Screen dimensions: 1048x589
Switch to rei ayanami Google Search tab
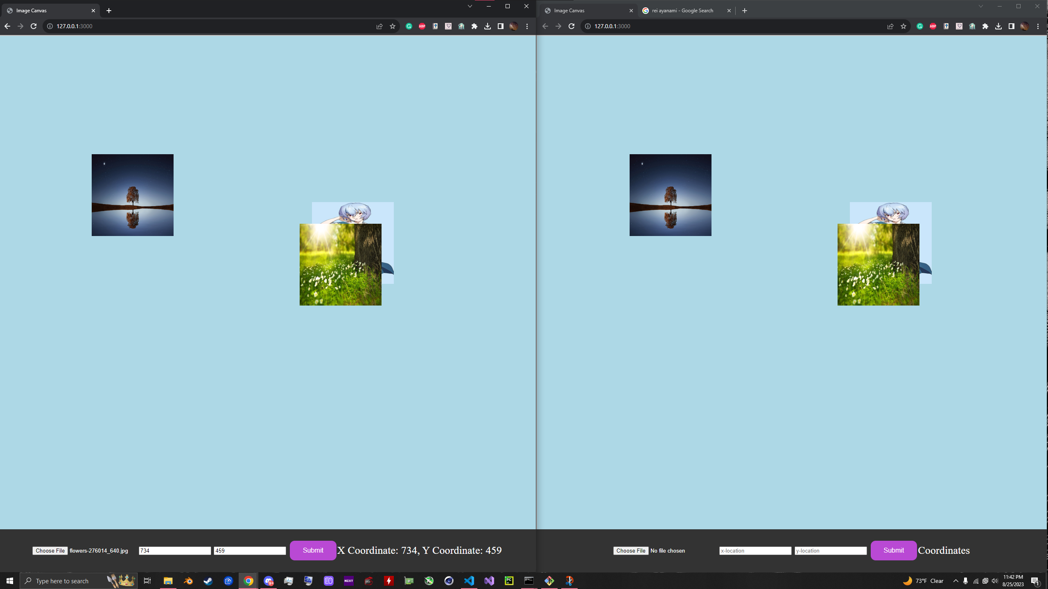pos(682,11)
